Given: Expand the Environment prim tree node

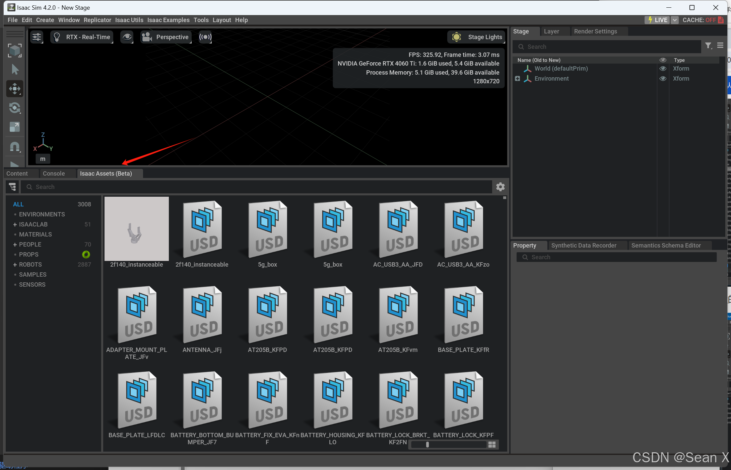Looking at the screenshot, I should point(518,79).
